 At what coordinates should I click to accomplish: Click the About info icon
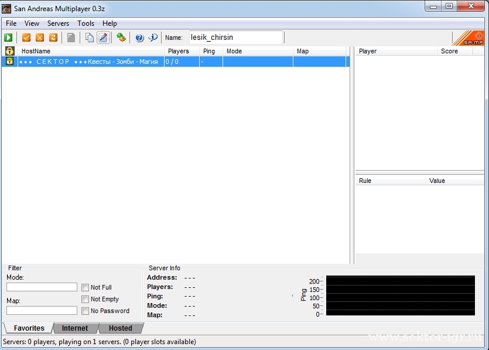(153, 38)
